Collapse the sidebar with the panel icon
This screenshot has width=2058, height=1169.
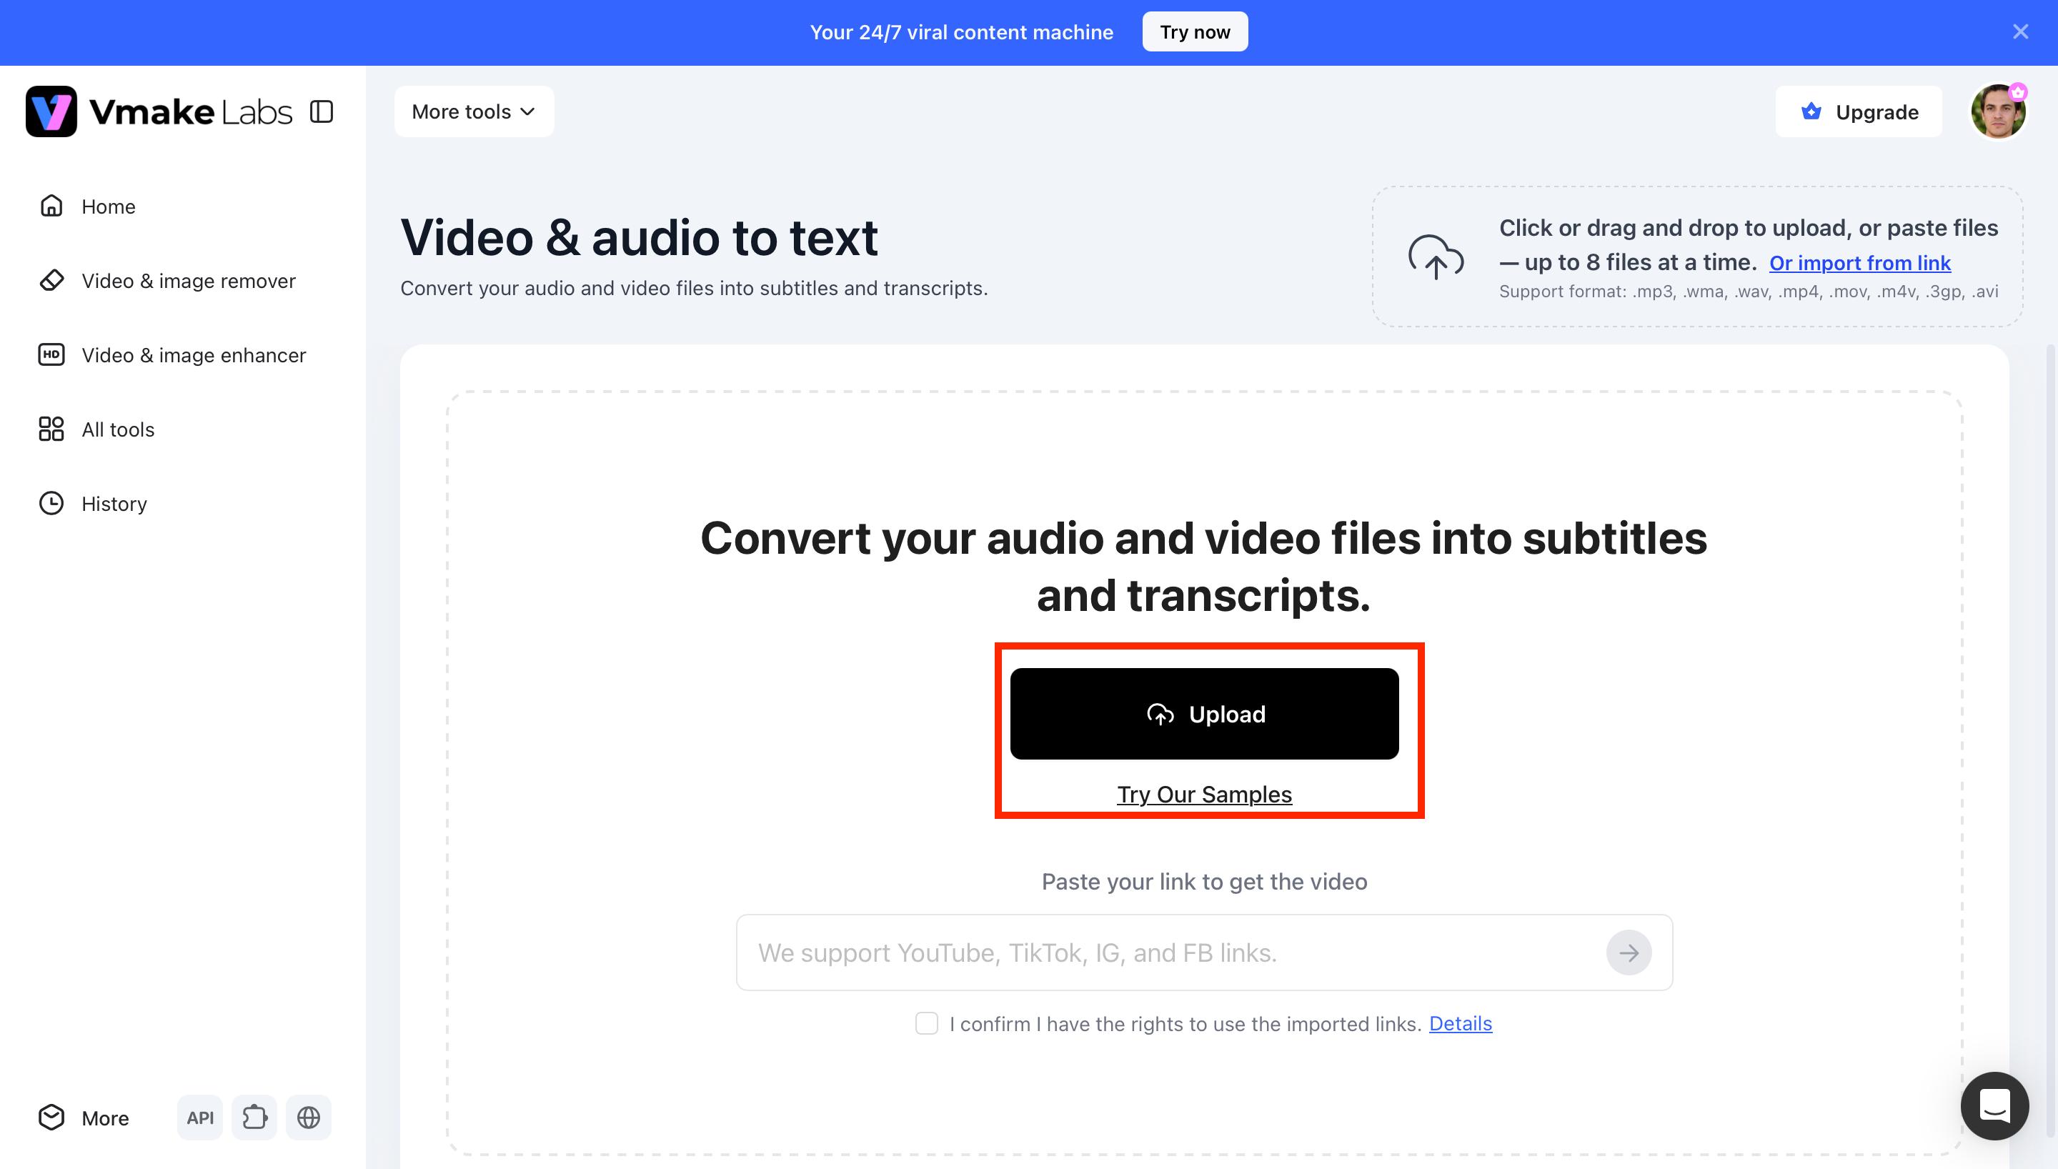click(322, 111)
